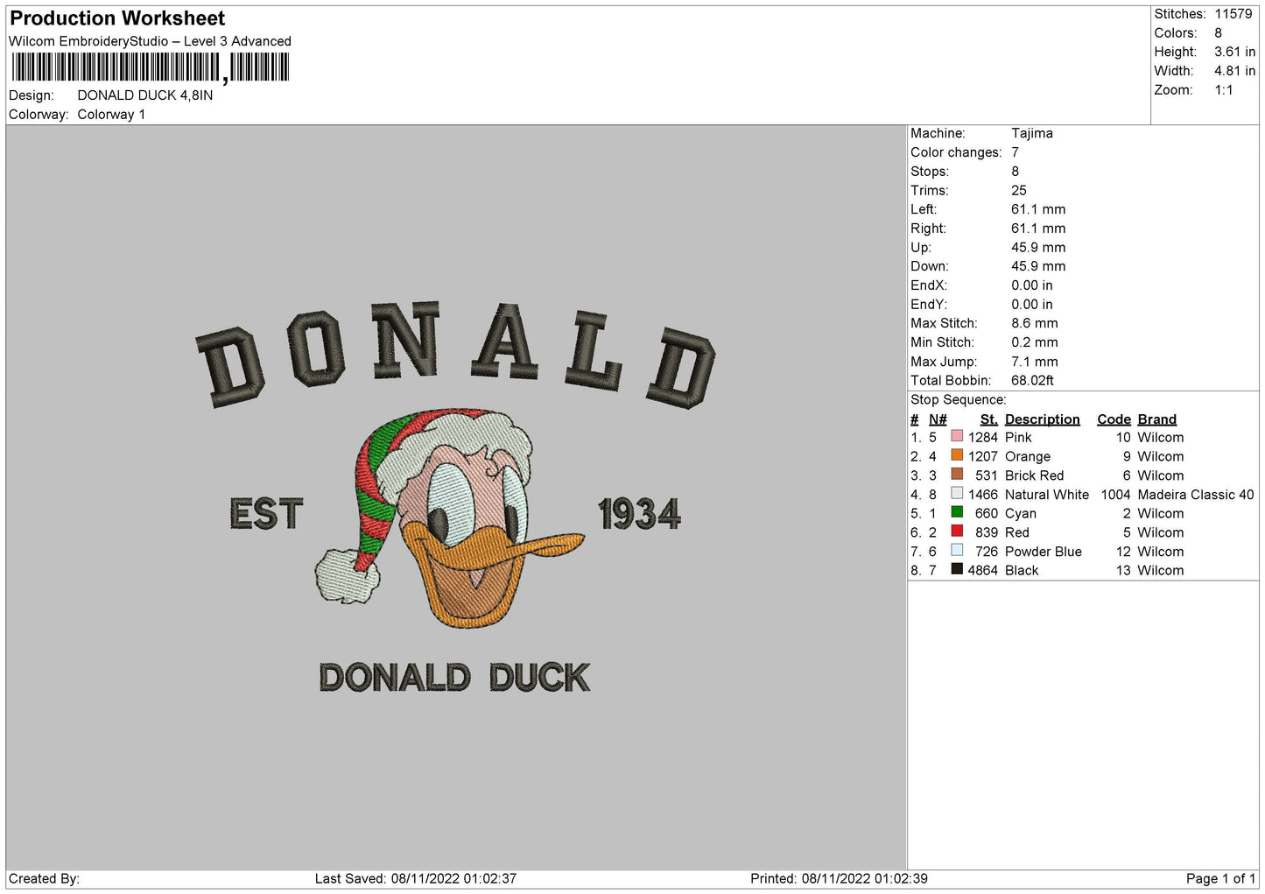Screen dimensions: 1265x894
Task: Click the 'Code' column header
Action: [1114, 419]
